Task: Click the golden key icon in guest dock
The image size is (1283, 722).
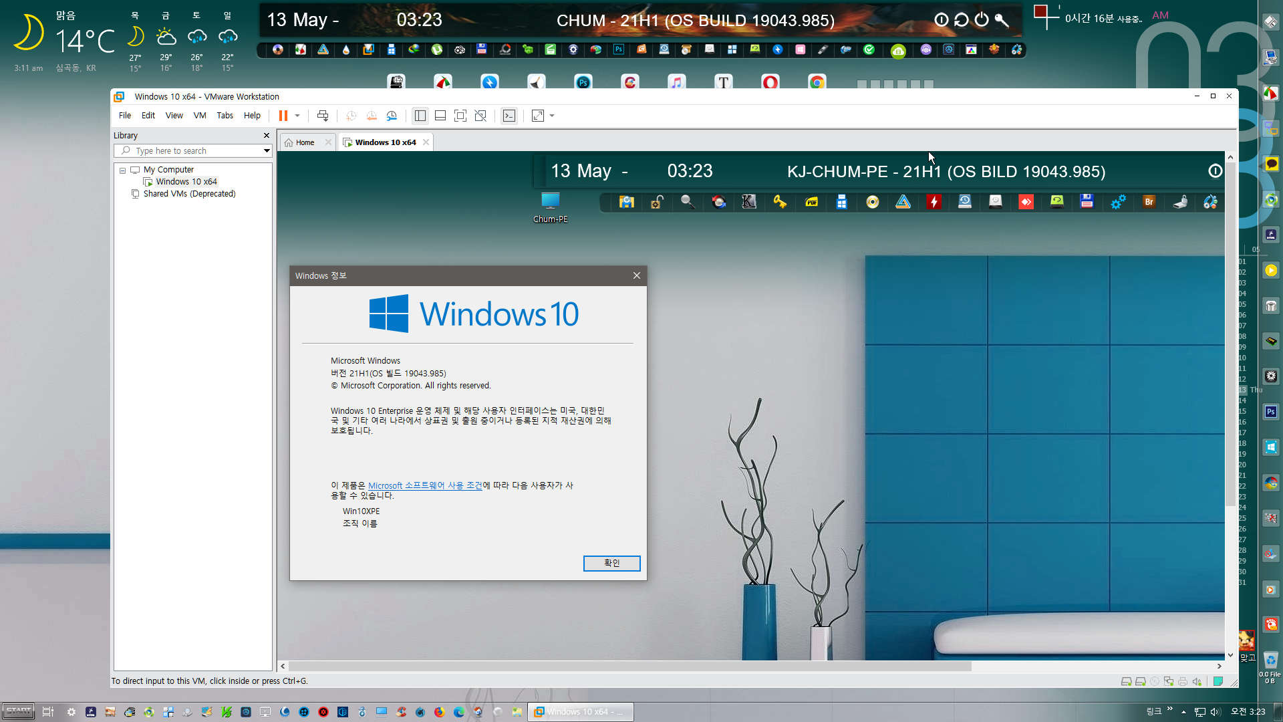Action: click(780, 202)
